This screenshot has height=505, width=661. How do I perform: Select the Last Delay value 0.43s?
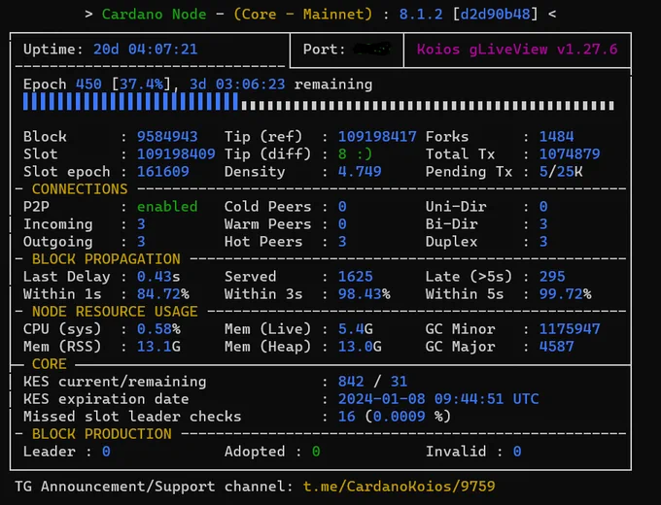coord(158,277)
